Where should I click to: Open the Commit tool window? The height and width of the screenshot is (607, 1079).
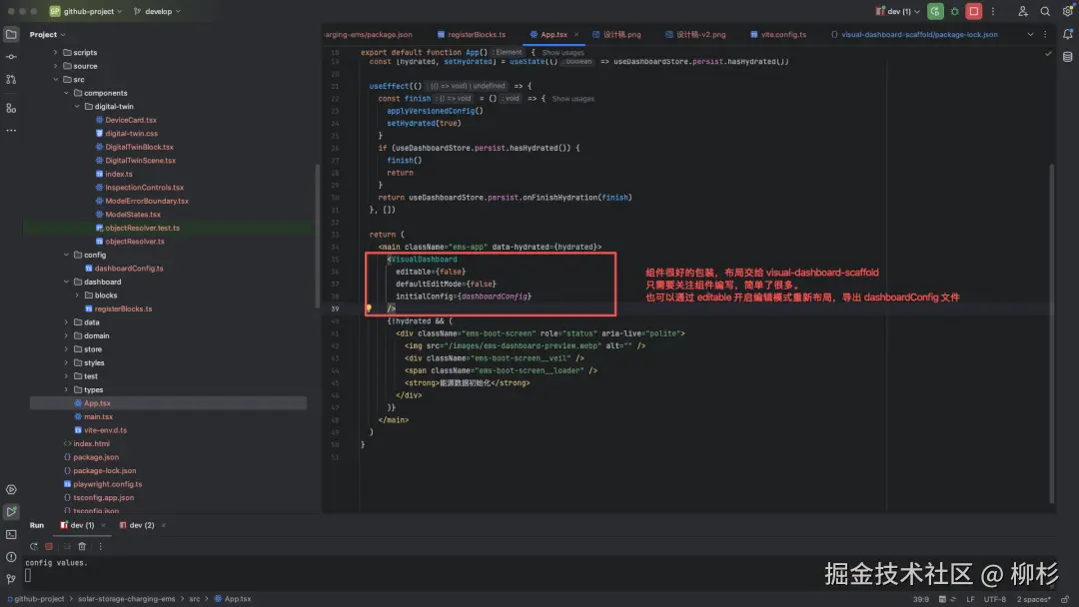click(11, 57)
